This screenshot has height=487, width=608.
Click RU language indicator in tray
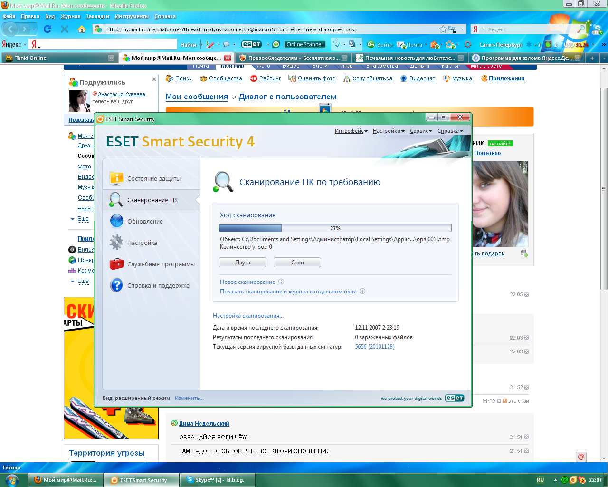tap(540, 480)
